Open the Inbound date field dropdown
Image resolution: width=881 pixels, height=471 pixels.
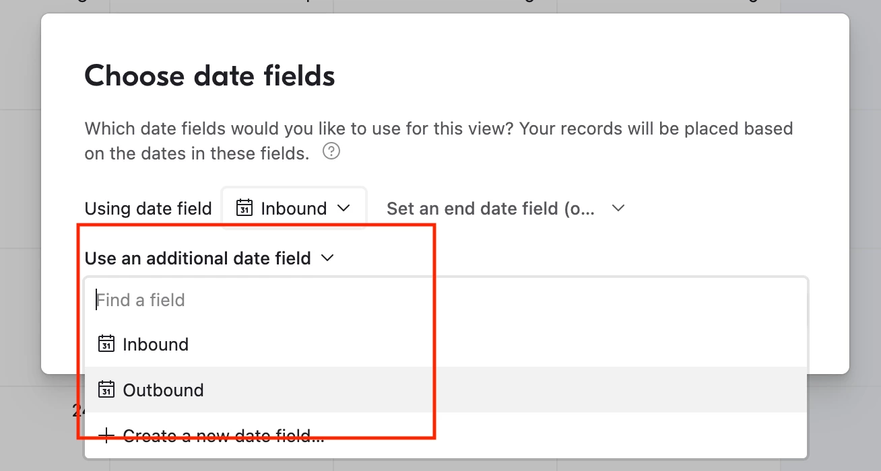point(294,208)
